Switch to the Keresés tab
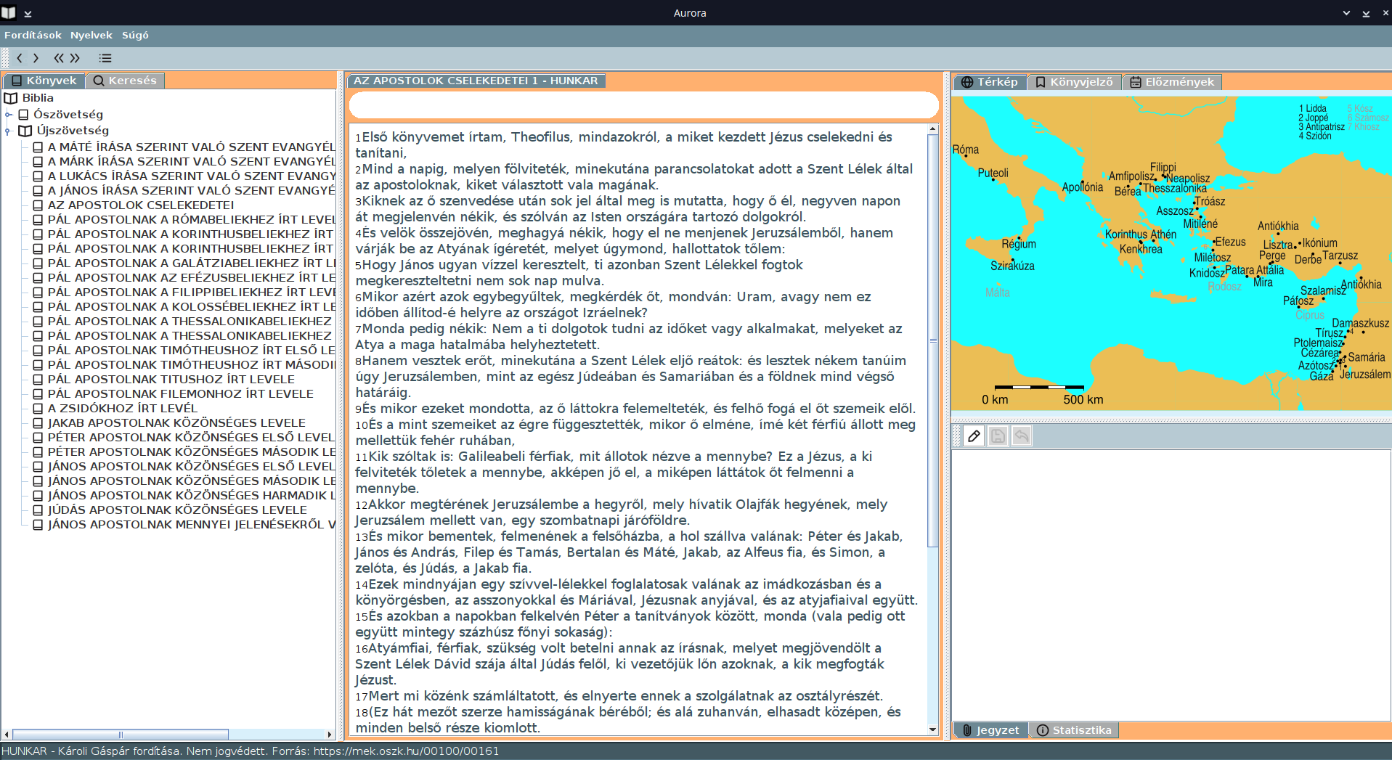1392x760 pixels. [125, 81]
